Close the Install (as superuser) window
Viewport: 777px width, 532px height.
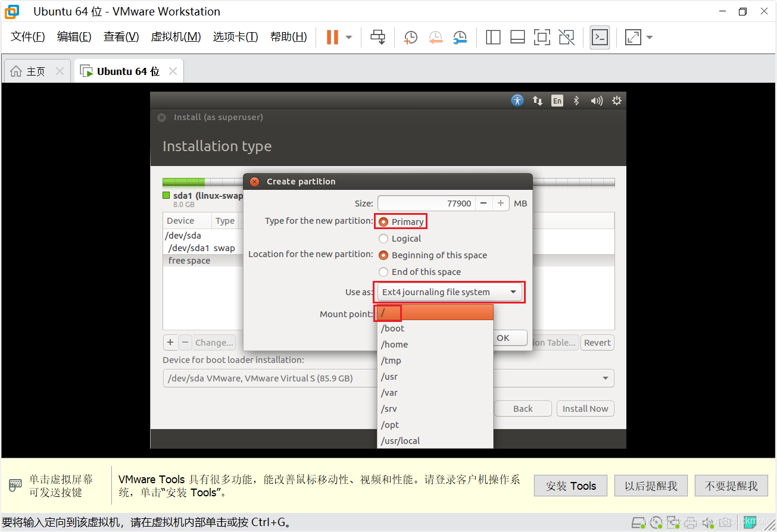(x=162, y=117)
